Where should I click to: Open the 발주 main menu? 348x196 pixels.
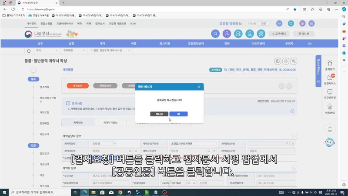tap(40, 44)
